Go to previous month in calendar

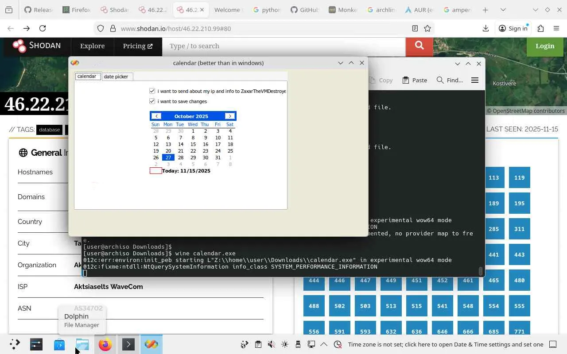(156, 116)
